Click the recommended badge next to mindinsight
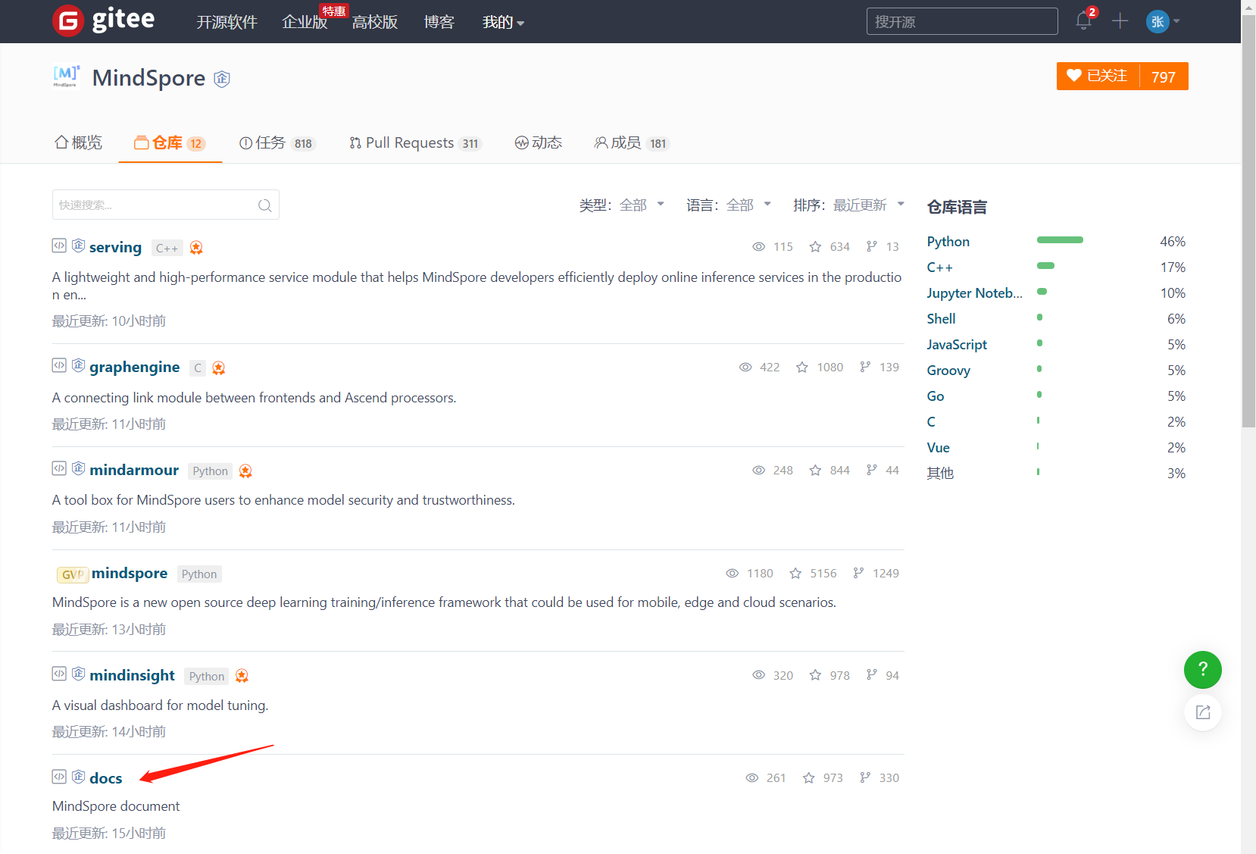 tap(242, 676)
